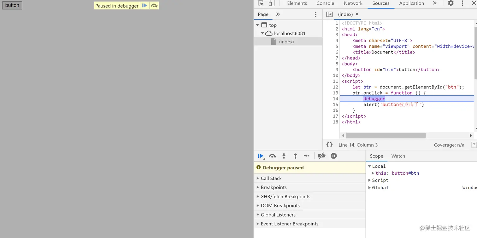
Task: Click the "Line 14, Column 3" status text
Action: 358,145
